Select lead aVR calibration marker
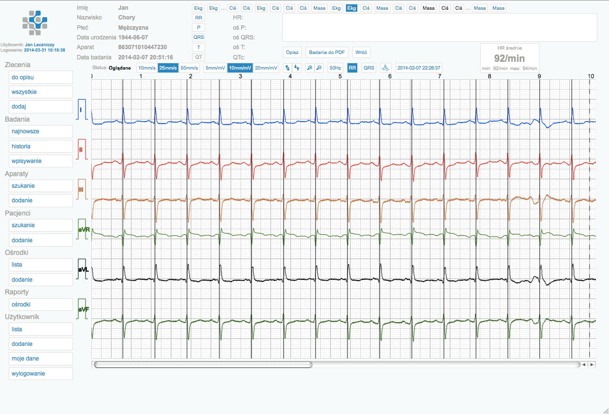 [x=83, y=229]
